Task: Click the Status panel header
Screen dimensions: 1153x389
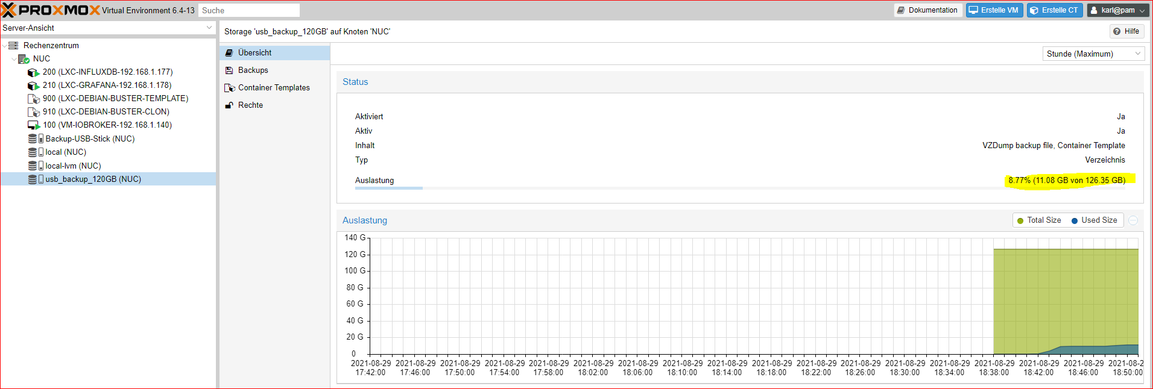Action: pyautogui.click(x=740, y=82)
